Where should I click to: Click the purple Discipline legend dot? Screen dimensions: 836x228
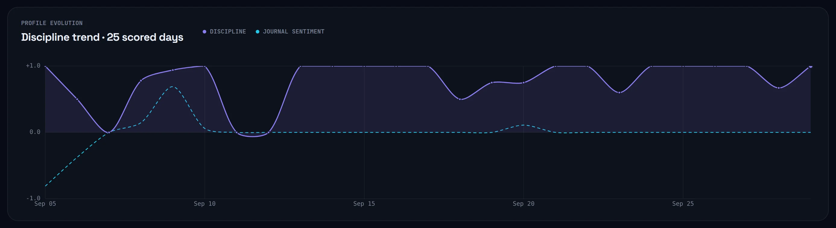[x=204, y=32]
